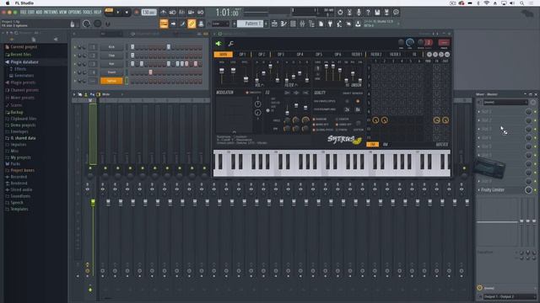Click the play button in the transport

click(x=118, y=13)
